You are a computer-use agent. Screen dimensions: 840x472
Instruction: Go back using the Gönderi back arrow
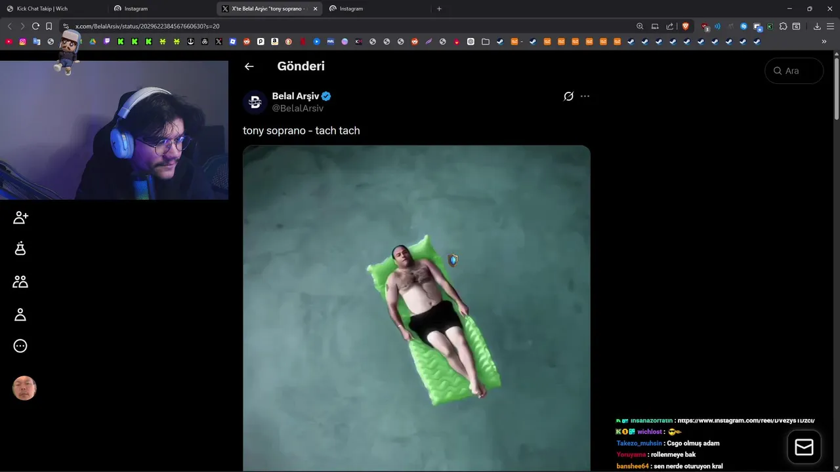[x=249, y=66]
